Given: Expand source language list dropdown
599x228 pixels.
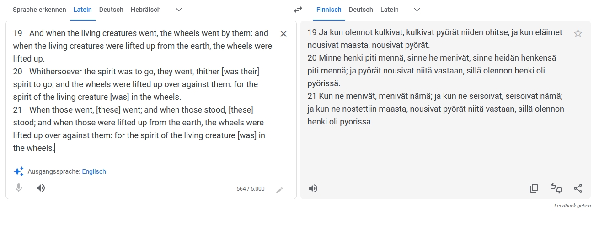Looking at the screenshot, I should click(x=179, y=10).
